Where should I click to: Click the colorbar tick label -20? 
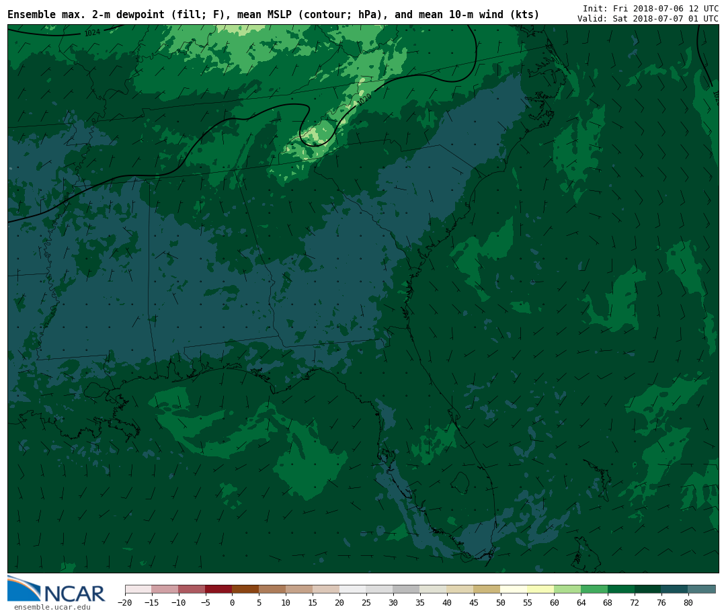(124, 603)
